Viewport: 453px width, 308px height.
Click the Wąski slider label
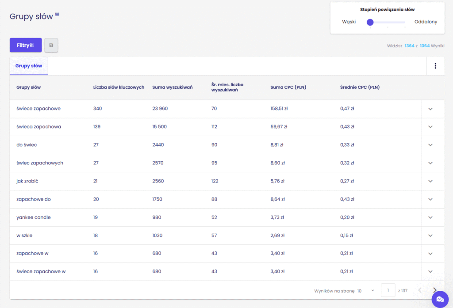pyautogui.click(x=349, y=22)
